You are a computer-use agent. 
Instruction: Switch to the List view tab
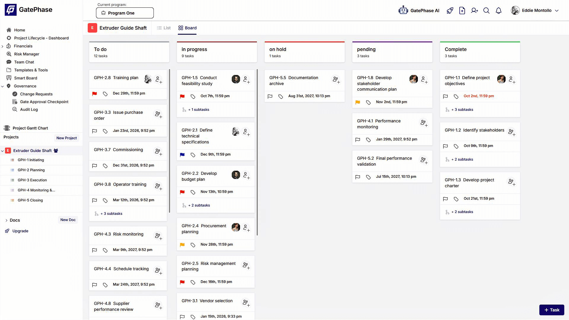coord(164,28)
